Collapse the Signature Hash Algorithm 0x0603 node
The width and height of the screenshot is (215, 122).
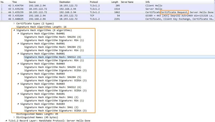(18, 84)
